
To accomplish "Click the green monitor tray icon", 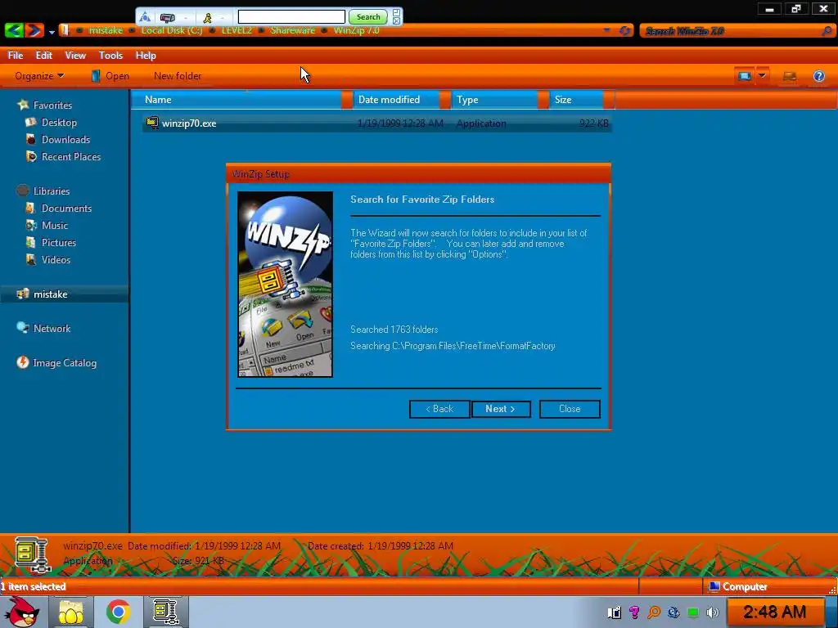I will pyautogui.click(x=693, y=612).
